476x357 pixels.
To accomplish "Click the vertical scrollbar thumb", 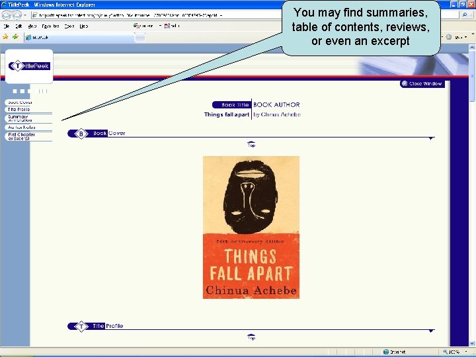I will tap(472, 77).
